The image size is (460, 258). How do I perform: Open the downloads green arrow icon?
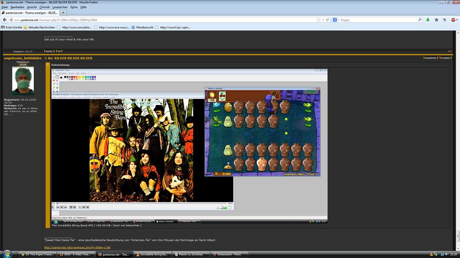[428, 20]
